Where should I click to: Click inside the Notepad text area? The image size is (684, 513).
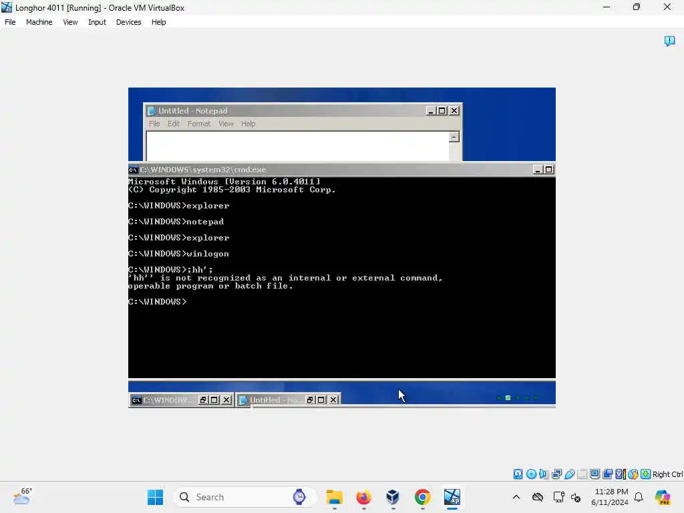click(x=297, y=146)
